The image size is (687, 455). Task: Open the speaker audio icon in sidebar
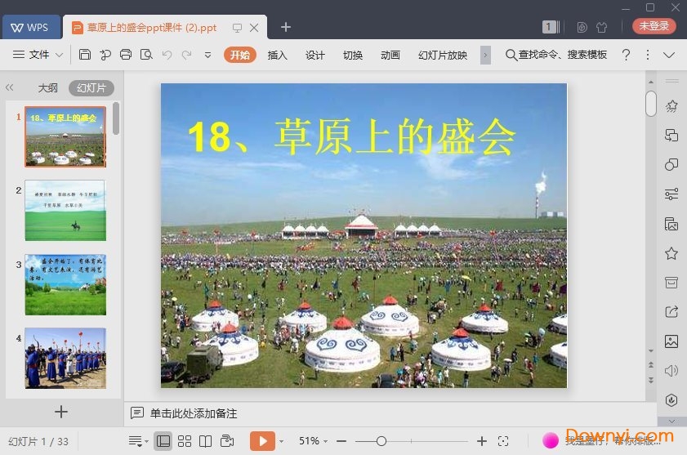671,371
